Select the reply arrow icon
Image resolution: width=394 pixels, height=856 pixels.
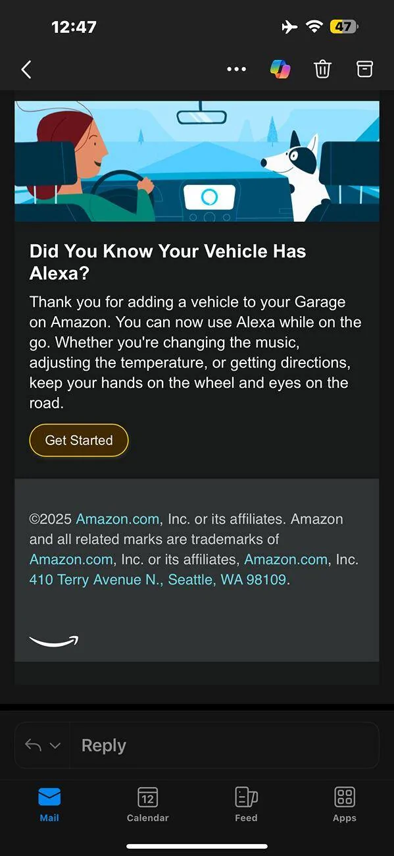click(34, 745)
